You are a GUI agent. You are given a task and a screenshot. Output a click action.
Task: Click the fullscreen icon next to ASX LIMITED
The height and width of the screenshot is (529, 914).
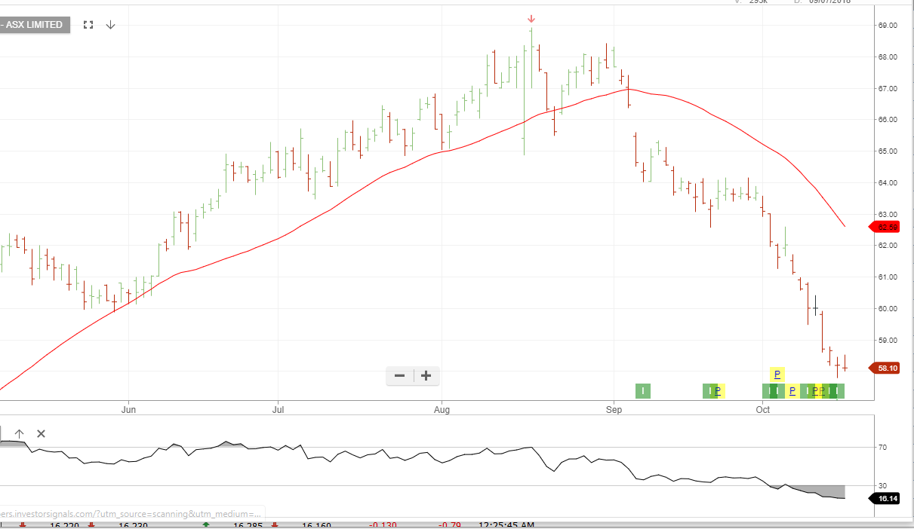click(88, 25)
